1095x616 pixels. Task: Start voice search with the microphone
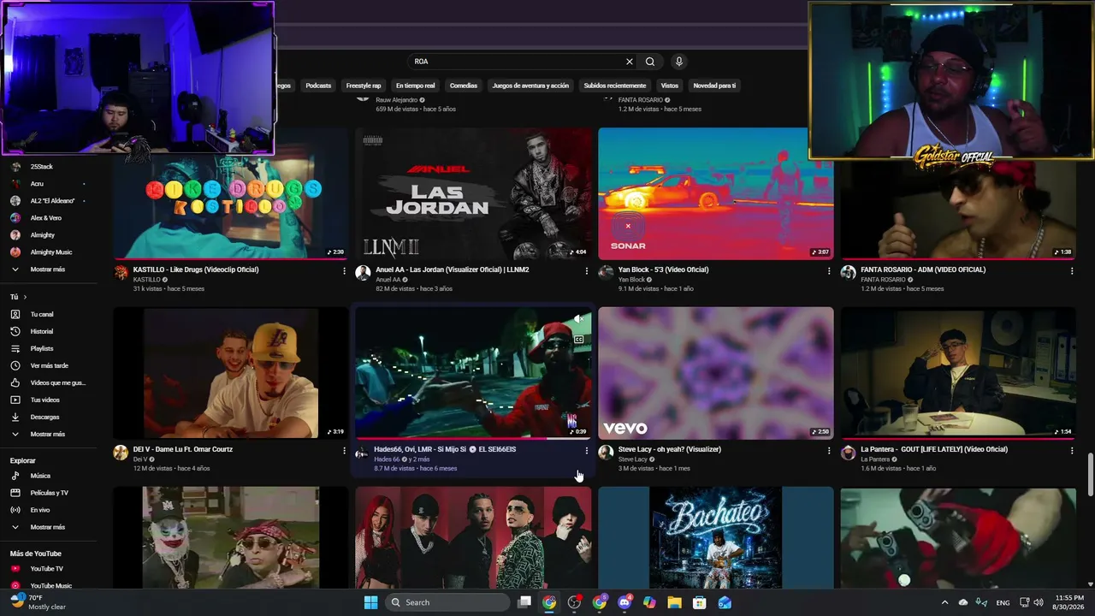[x=679, y=62]
